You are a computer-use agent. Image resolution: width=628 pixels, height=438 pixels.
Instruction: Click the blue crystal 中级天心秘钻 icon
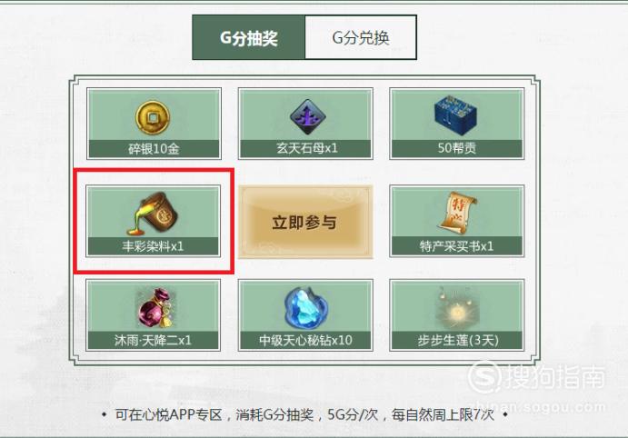306,307
